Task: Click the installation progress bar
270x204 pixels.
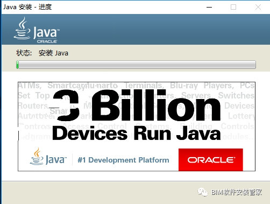Action: pos(136,65)
